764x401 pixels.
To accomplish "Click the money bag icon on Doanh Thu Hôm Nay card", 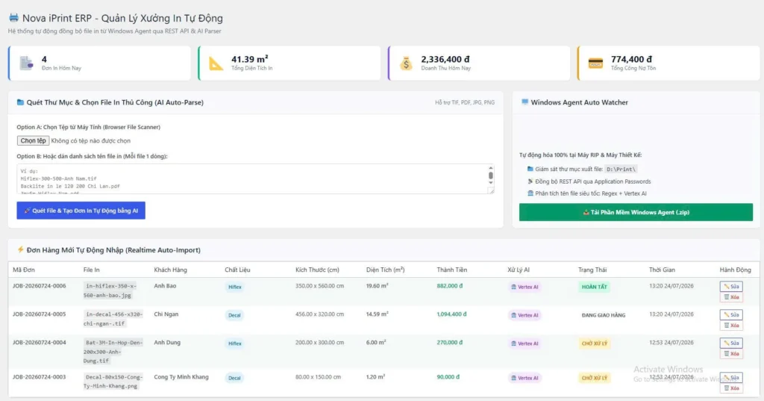I will (406, 63).
